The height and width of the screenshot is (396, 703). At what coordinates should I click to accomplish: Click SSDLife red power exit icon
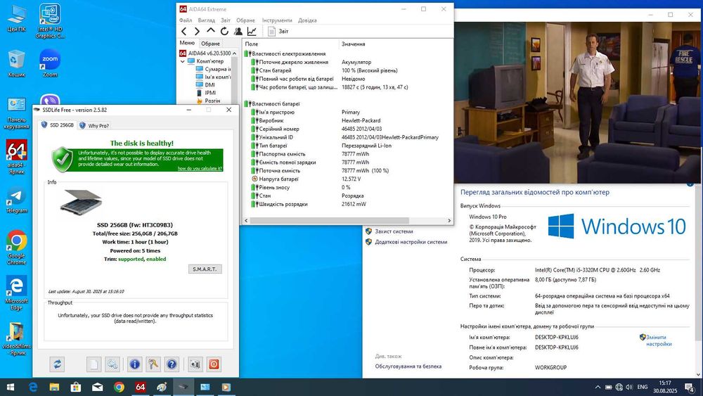pos(214,364)
